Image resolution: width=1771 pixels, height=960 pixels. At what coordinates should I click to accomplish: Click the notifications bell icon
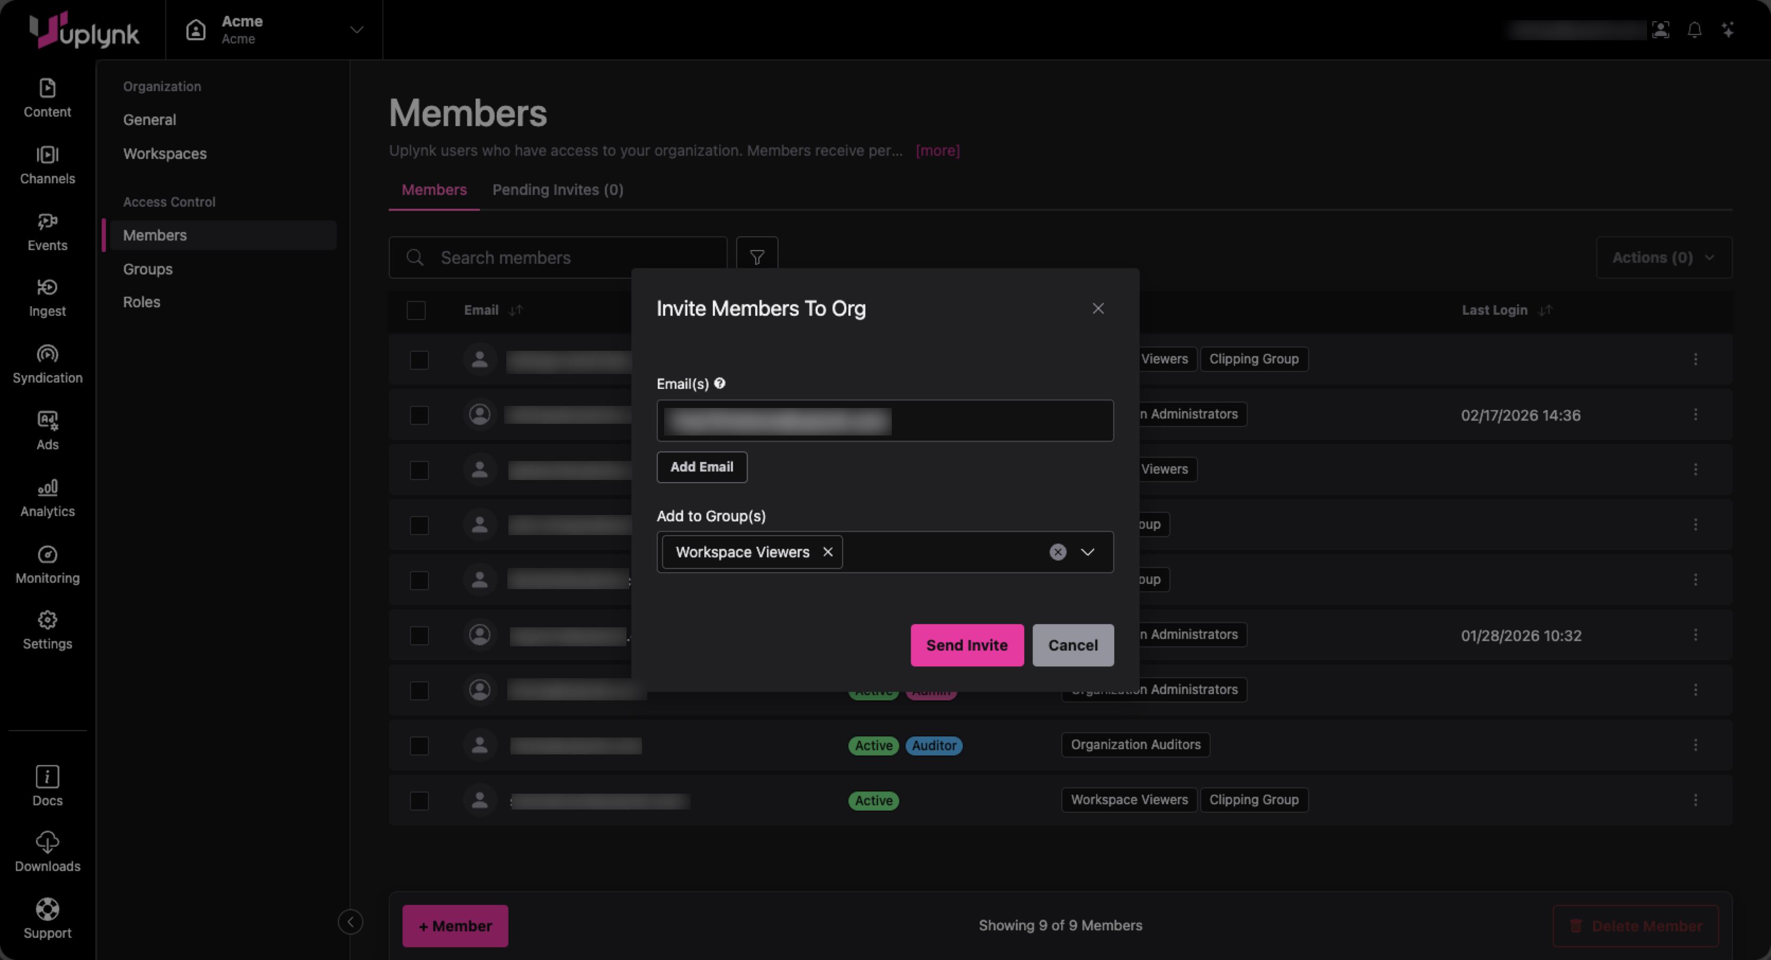(x=1694, y=30)
